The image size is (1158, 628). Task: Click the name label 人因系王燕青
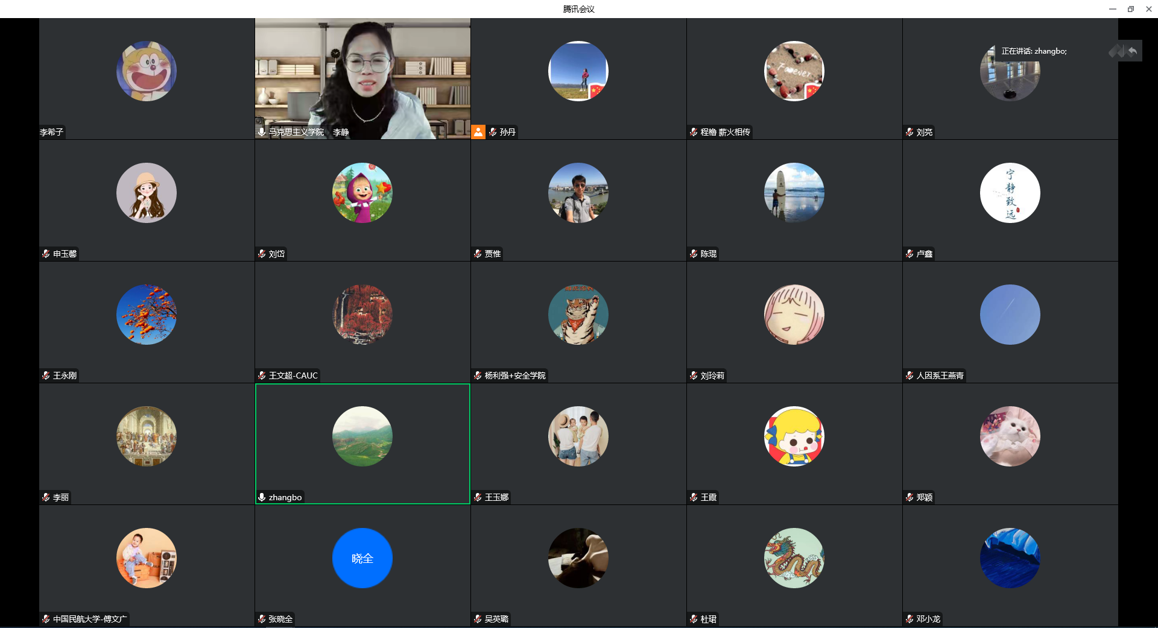coord(940,375)
